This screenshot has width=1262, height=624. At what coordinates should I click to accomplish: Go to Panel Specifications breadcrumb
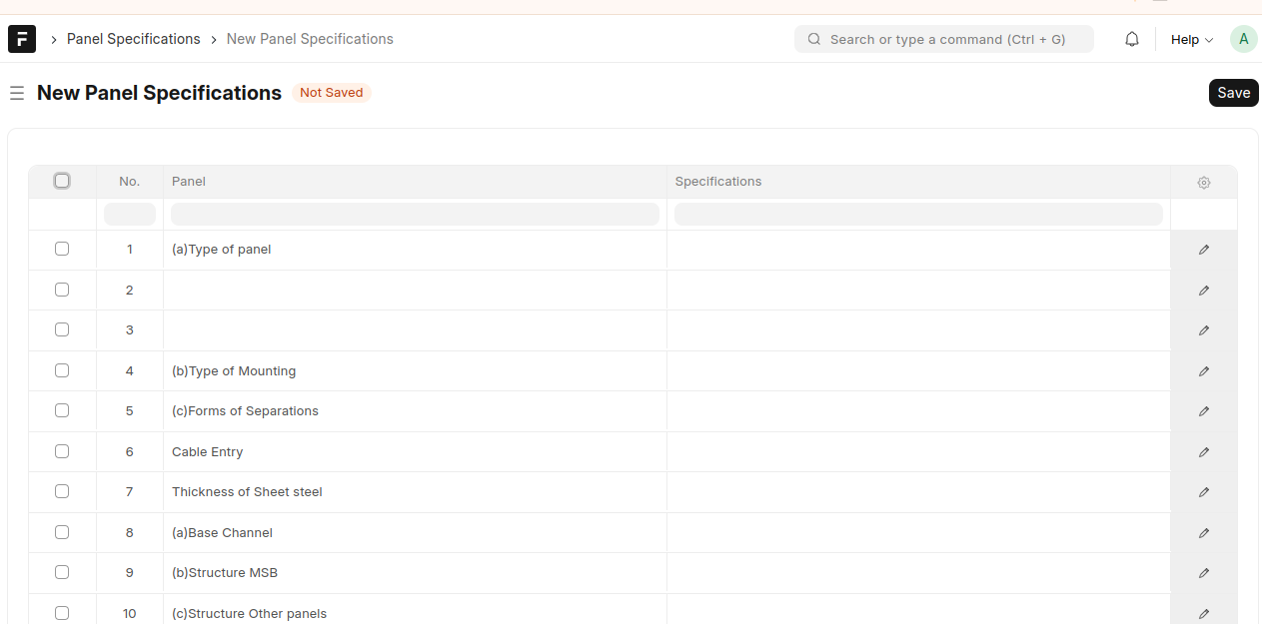coord(134,39)
